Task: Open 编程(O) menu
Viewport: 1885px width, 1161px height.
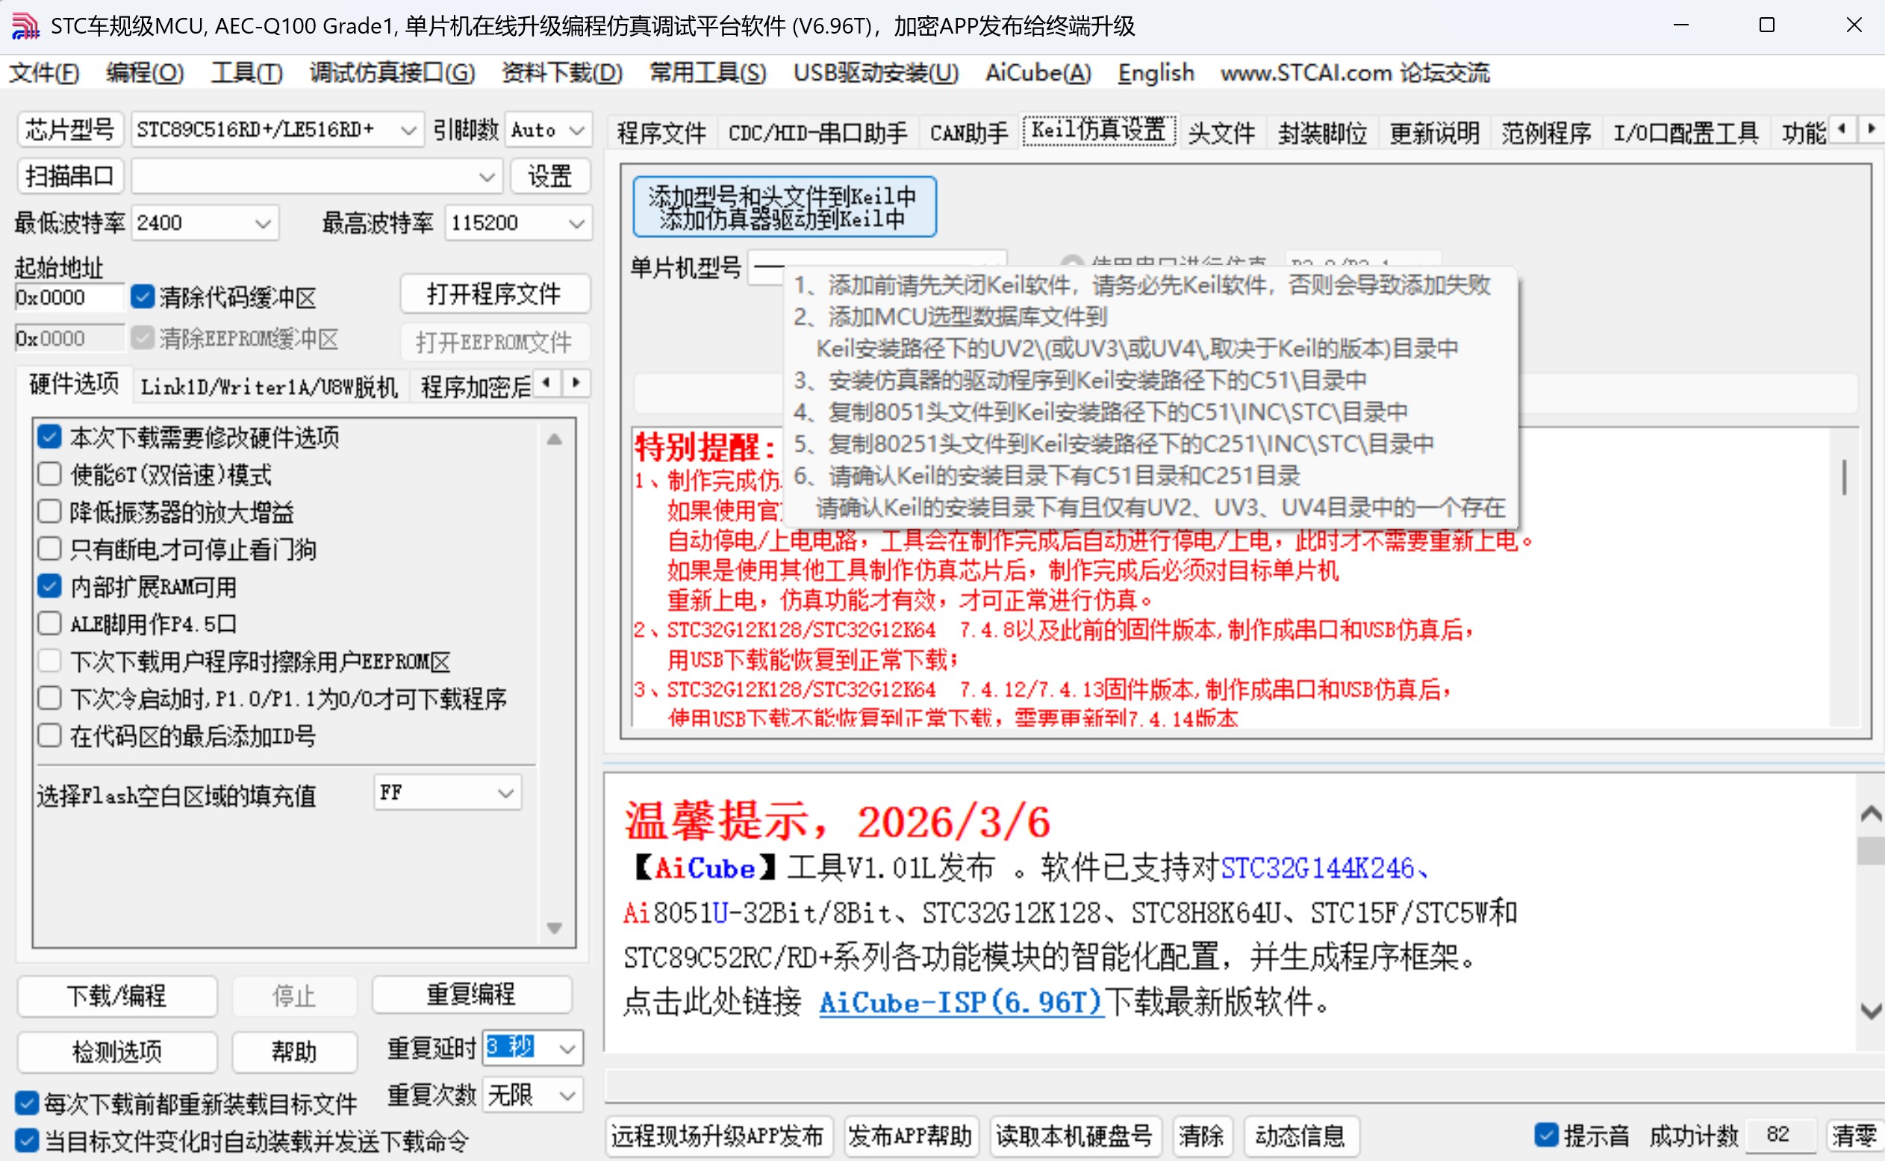Action: click(144, 73)
